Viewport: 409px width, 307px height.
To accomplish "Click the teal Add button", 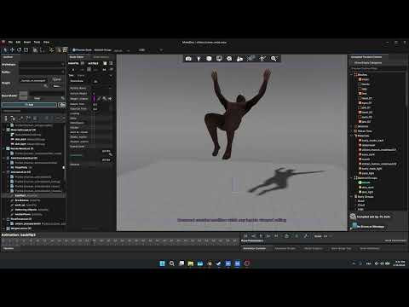I will tap(29, 105).
